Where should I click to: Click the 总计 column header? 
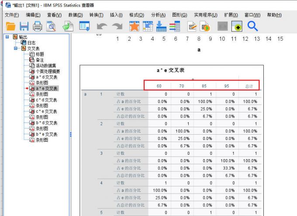(x=249, y=87)
